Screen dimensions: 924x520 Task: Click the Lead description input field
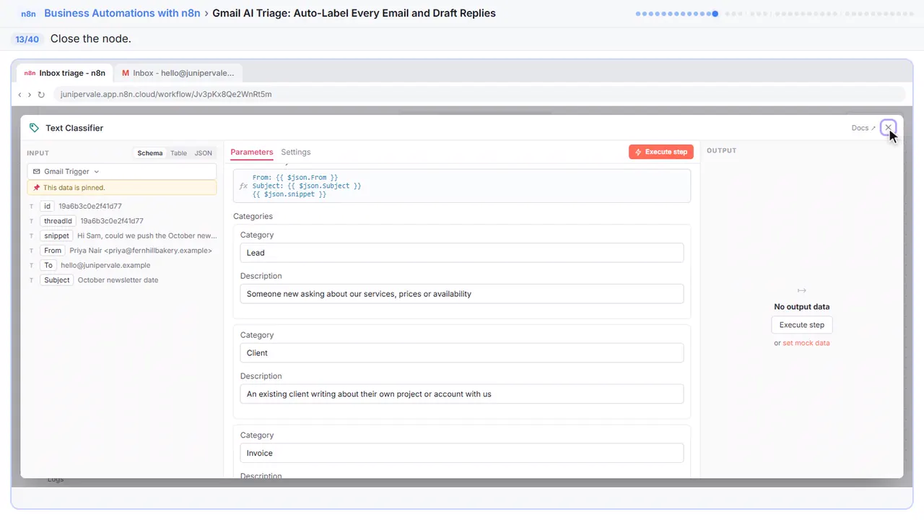461,294
